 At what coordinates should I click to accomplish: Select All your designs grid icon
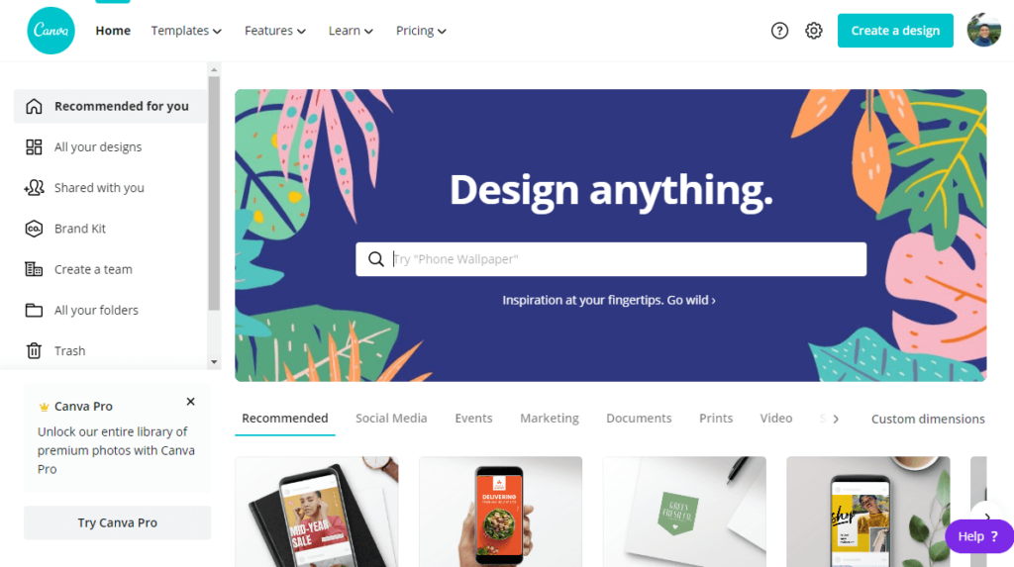tap(34, 146)
